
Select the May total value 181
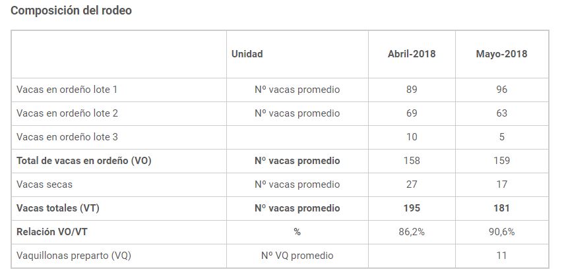pos(501,208)
